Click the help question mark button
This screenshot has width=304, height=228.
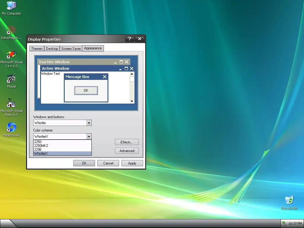click(129, 39)
